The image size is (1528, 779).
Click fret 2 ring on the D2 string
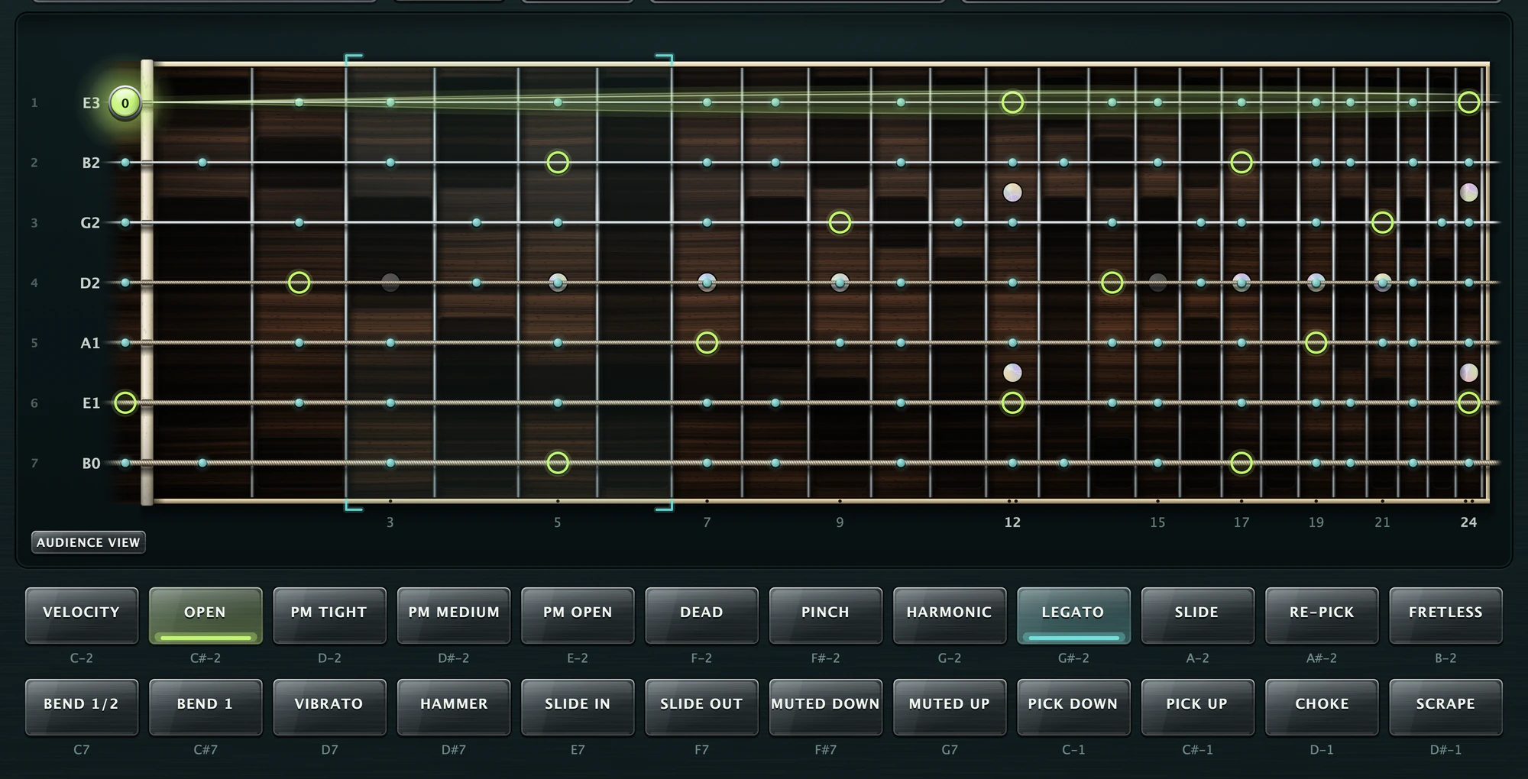(299, 283)
